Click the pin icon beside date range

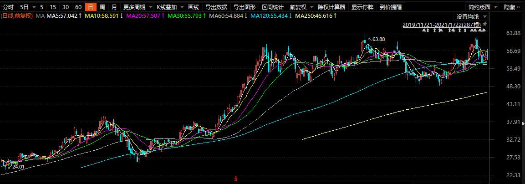(x=485, y=24)
